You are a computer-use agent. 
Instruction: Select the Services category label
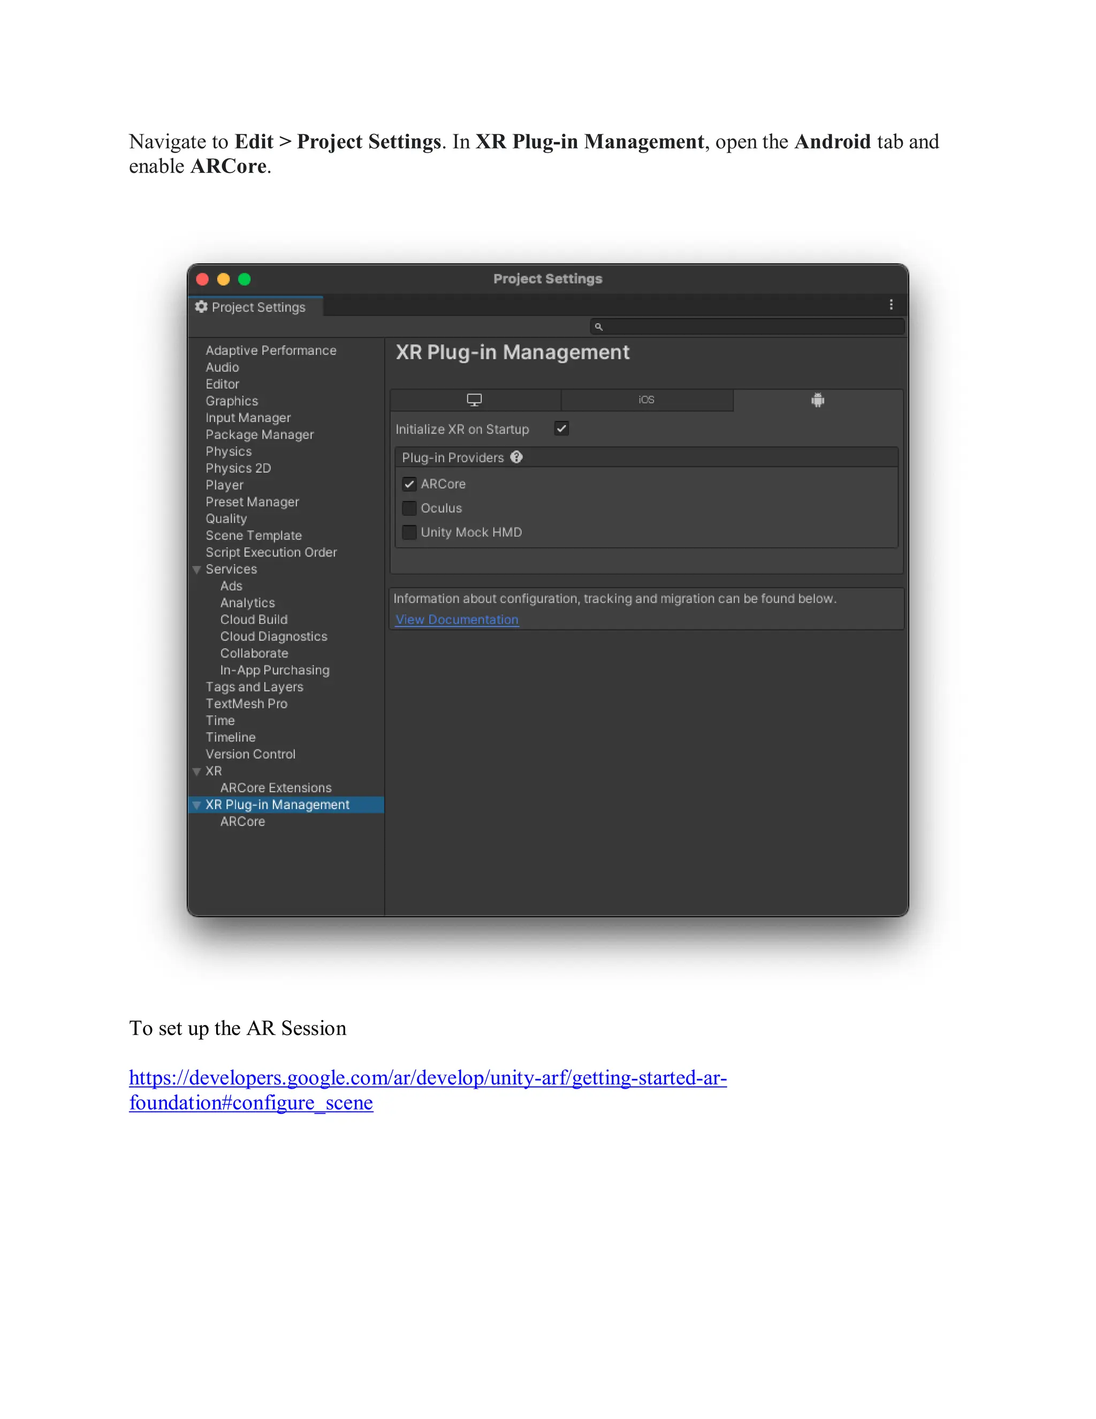point(231,570)
